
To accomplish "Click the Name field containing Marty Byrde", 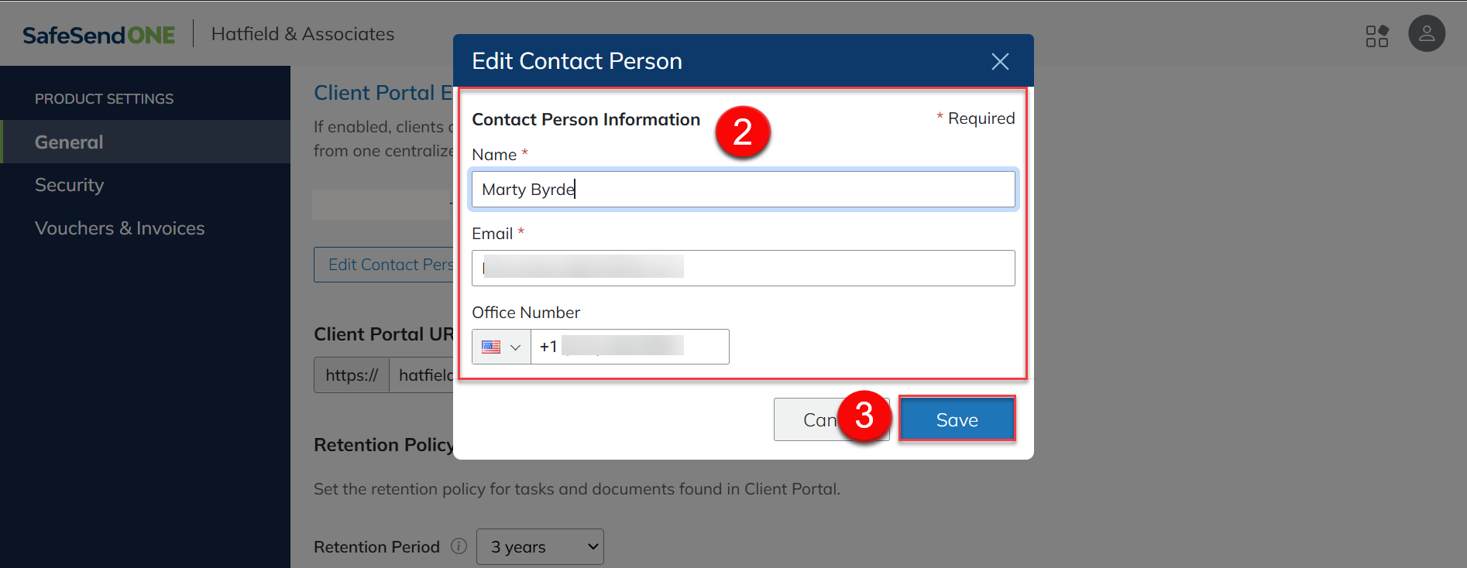I will [x=742, y=190].
